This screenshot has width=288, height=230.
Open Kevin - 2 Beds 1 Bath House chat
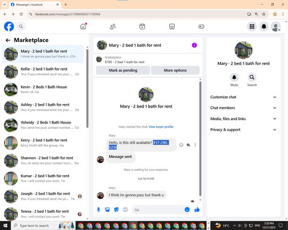[x=43, y=89]
